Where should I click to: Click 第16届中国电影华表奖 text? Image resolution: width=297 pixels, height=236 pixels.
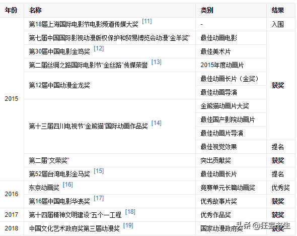59,202
